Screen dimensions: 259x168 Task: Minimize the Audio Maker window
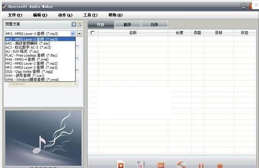pos(243,7)
